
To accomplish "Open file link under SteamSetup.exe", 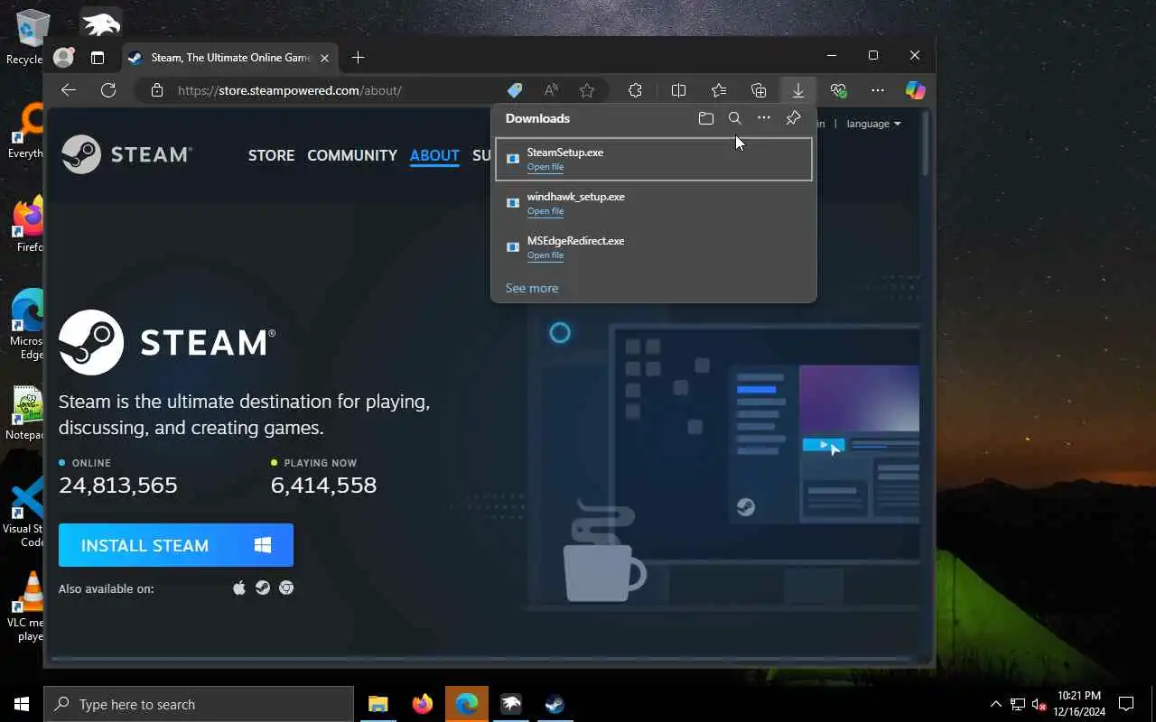I will pyautogui.click(x=545, y=167).
